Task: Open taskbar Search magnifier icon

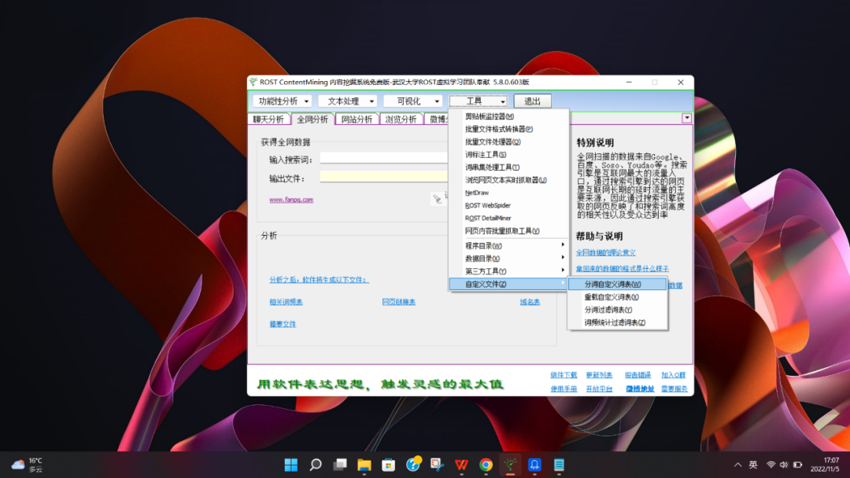Action: pos(316,465)
